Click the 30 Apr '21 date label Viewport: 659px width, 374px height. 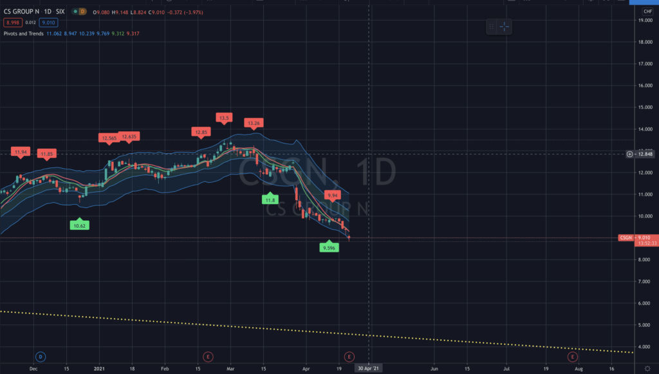tap(368, 369)
